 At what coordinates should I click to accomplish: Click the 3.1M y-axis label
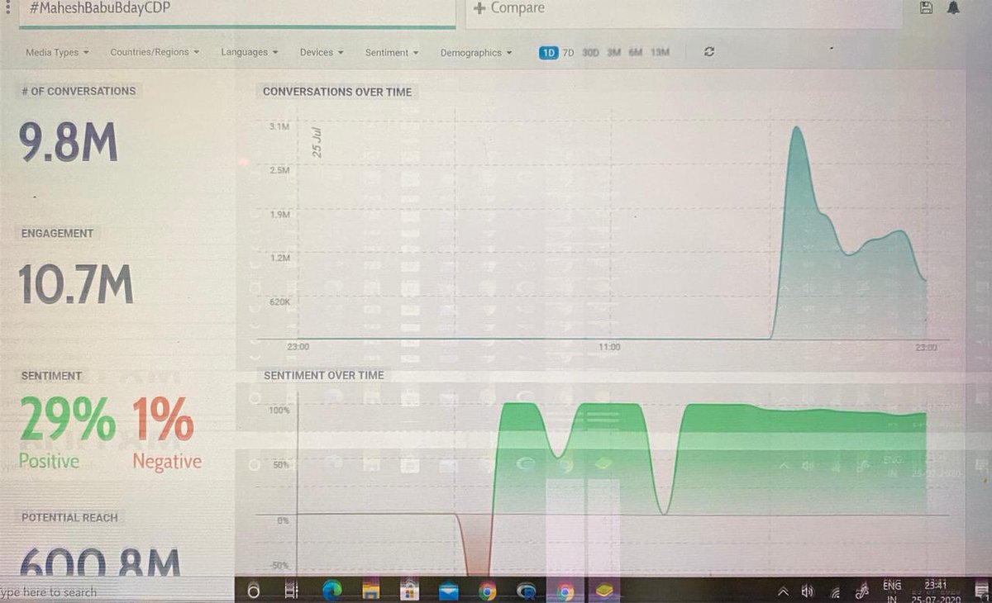coord(279,126)
